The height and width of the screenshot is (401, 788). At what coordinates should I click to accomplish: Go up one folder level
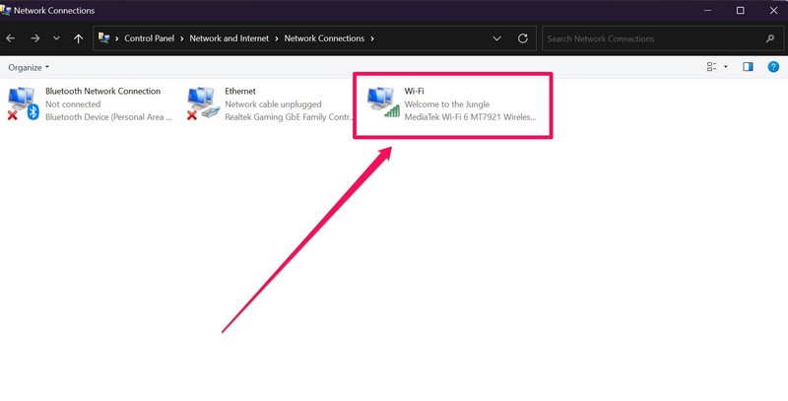pyautogui.click(x=78, y=38)
